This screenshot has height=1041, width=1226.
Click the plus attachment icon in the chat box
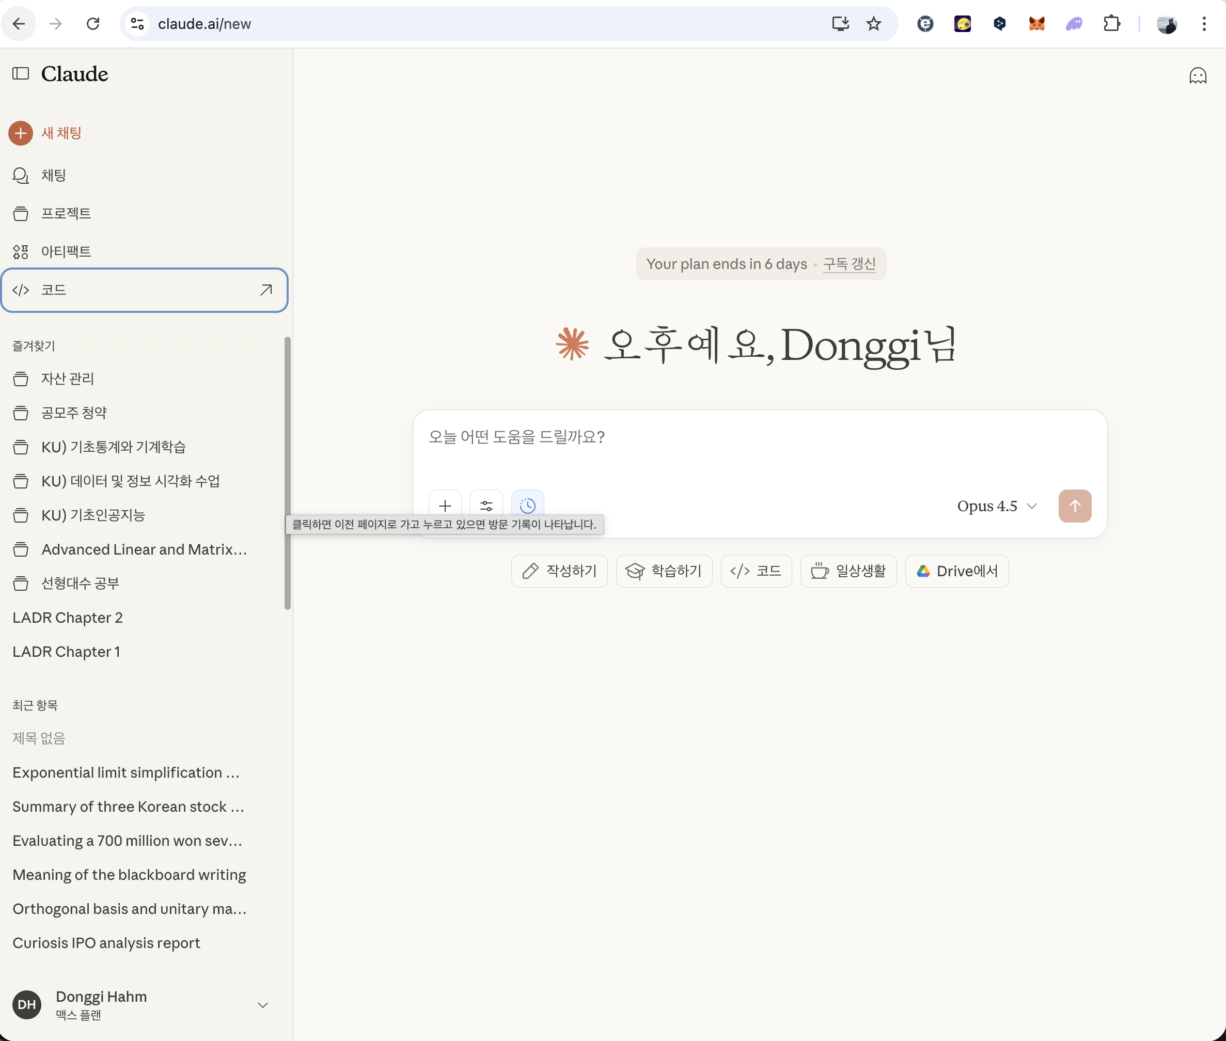tap(445, 505)
